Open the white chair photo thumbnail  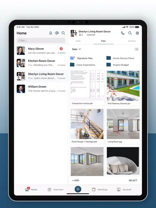point(123,161)
